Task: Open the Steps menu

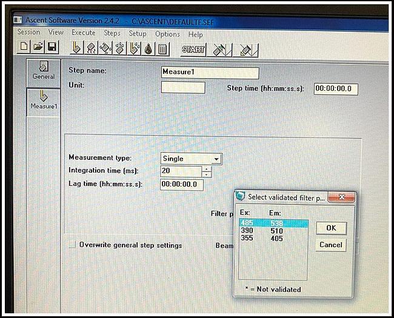Action: 112,33
